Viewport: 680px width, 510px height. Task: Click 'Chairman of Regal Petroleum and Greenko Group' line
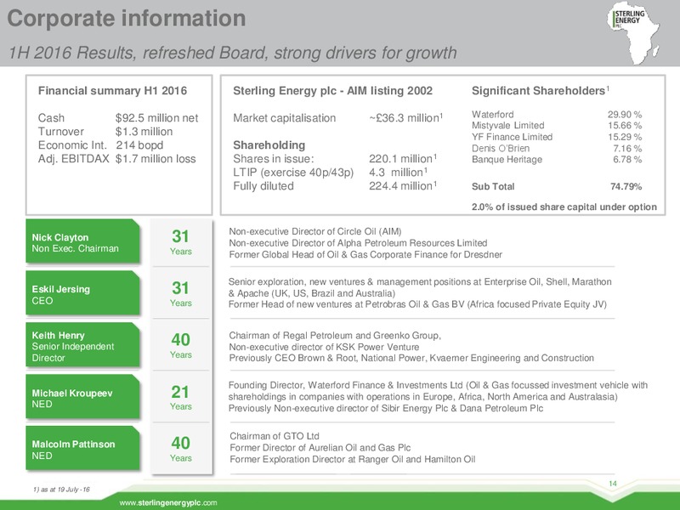335,336
